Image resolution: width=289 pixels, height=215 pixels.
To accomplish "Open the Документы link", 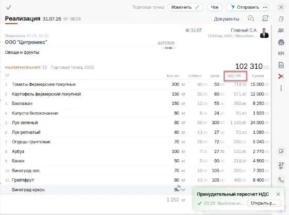I will click(x=227, y=19).
